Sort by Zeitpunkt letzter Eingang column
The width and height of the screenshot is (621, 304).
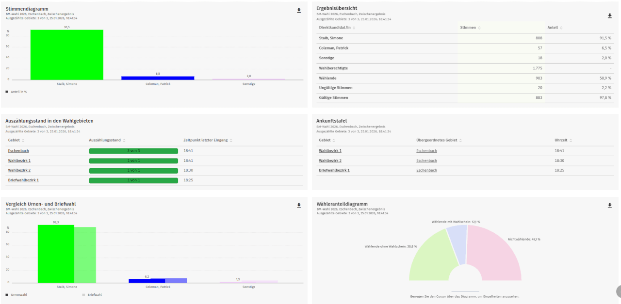[231, 141]
